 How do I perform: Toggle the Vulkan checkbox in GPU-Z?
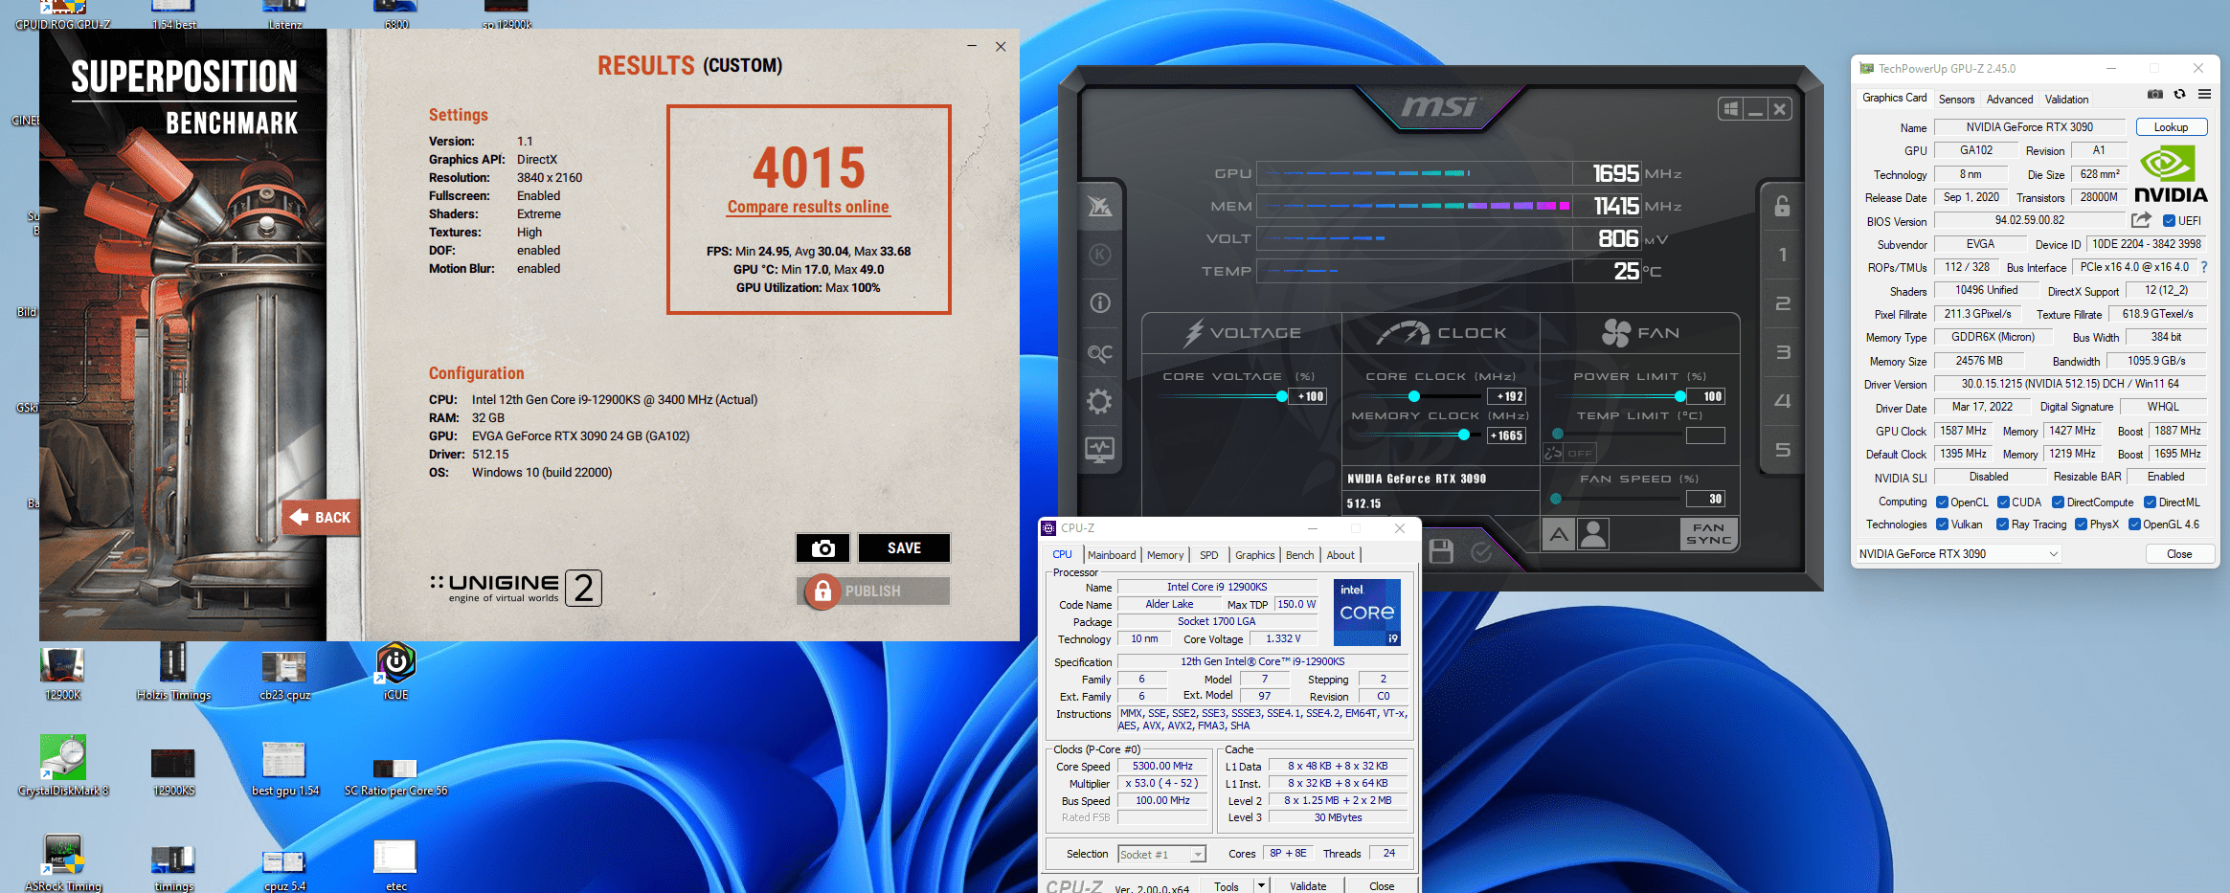point(1942,525)
